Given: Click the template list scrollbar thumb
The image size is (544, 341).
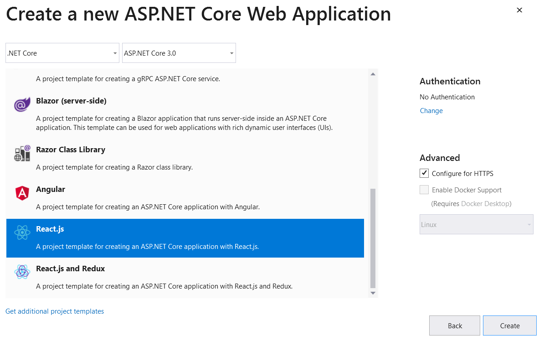Looking at the screenshot, I should (373, 237).
